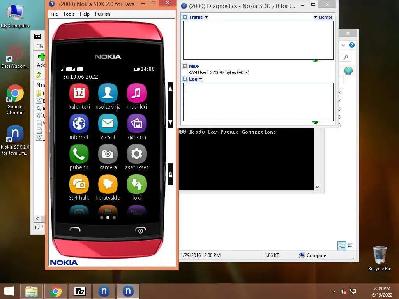This screenshot has width=399, height=299.
Task: Click the network tray icon
Action: coord(353,292)
